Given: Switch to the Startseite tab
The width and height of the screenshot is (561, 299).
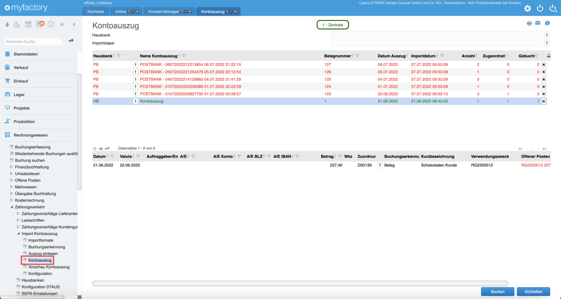Looking at the screenshot, I should point(95,12).
